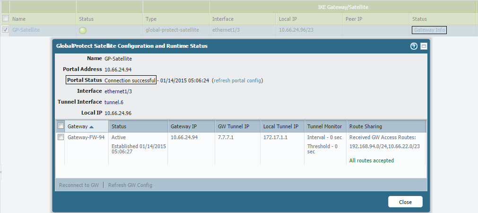Open the help icon in dialog header
This screenshot has height=213, width=478.
pos(414,46)
